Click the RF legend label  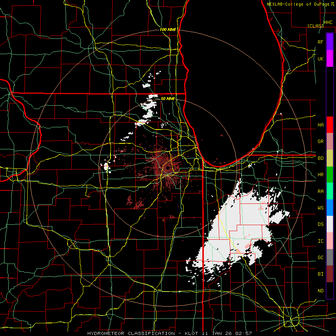pos(320,42)
